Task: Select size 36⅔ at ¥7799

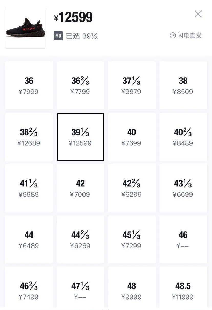Action: coord(80,85)
